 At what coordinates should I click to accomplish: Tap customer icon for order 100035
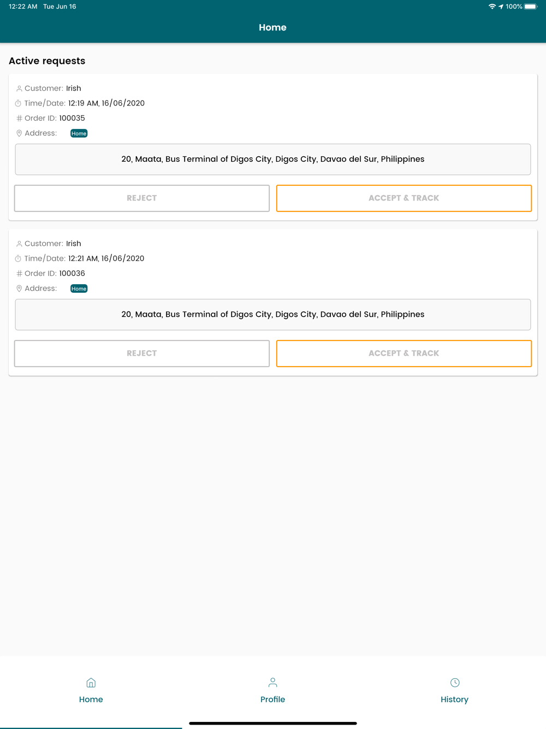click(19, 89)
